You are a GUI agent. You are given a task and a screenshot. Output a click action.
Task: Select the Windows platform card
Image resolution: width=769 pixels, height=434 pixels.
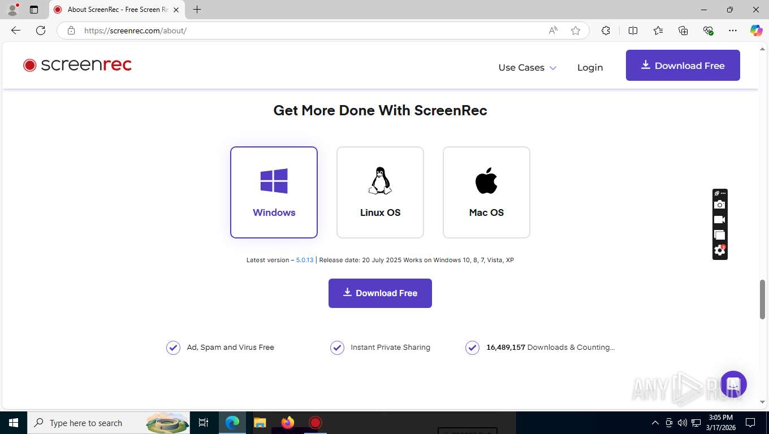coord(274,192)
